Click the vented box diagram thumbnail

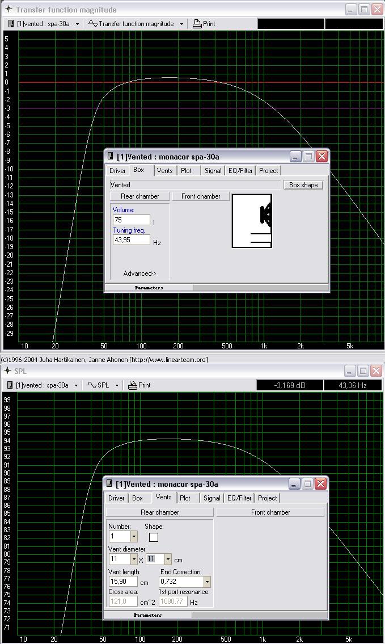click(x=252, y=221)
